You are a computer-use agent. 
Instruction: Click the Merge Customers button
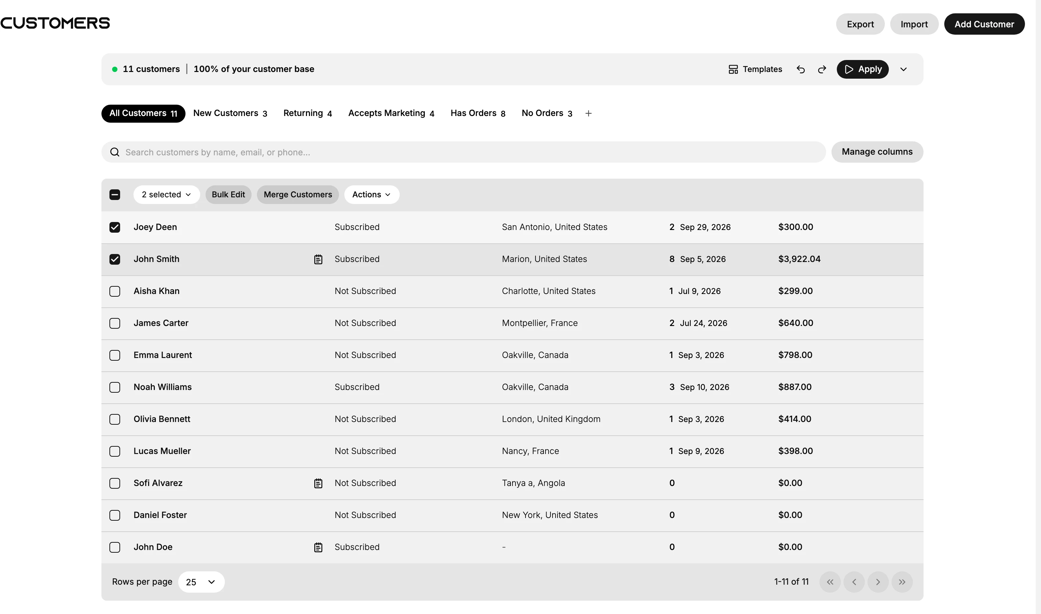coord(298,195)
